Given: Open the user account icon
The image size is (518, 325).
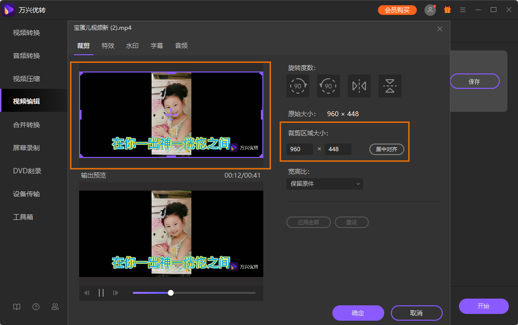Looking at the screenshot, I should click(x=430, y=10).
